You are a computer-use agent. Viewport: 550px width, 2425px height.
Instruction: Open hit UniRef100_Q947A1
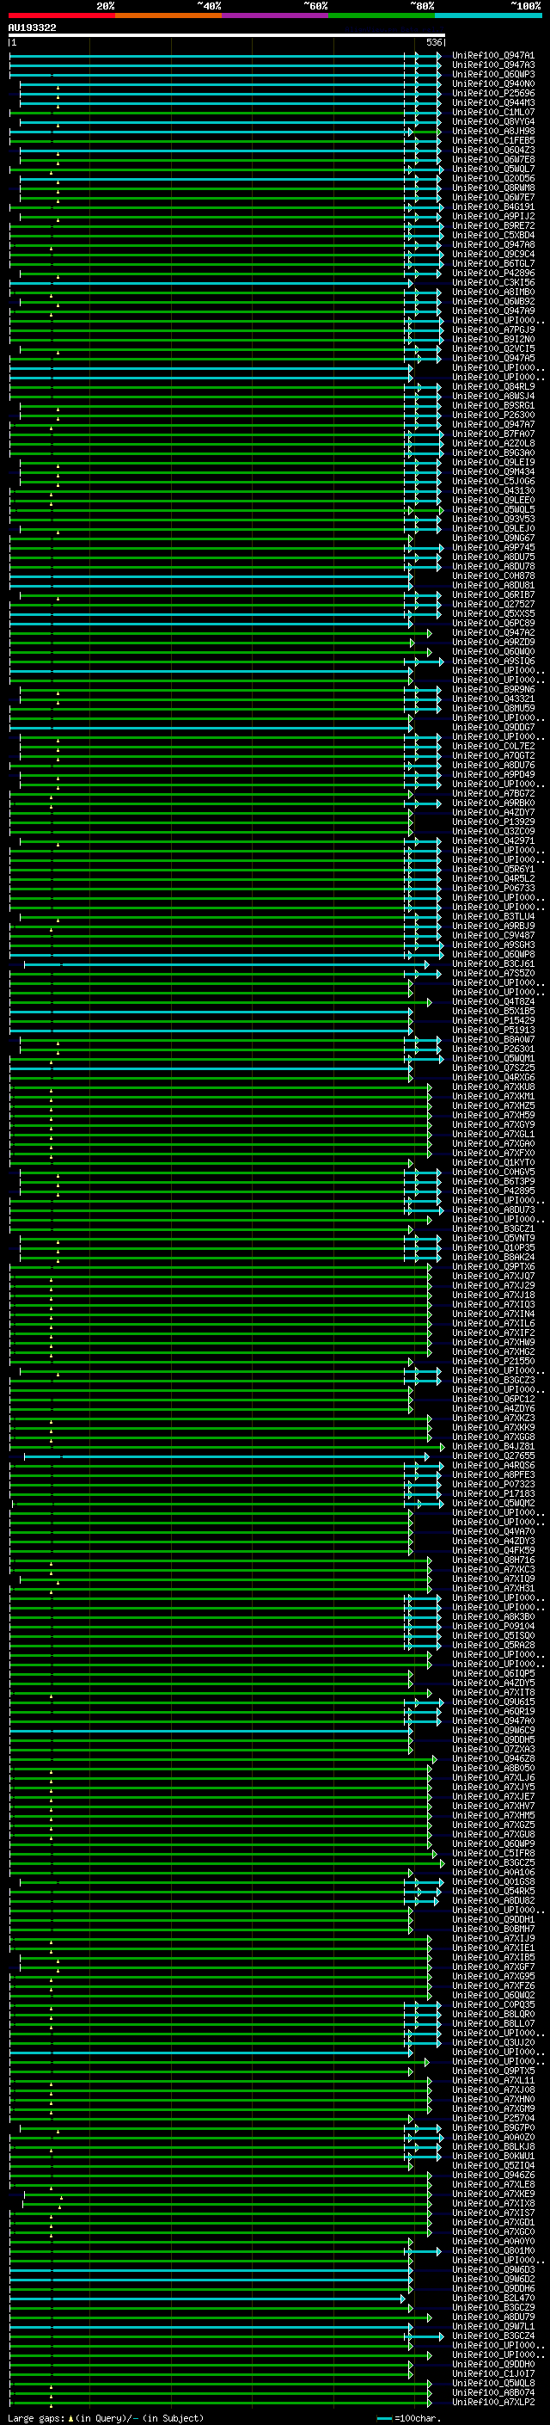click(x=492, y=56)
